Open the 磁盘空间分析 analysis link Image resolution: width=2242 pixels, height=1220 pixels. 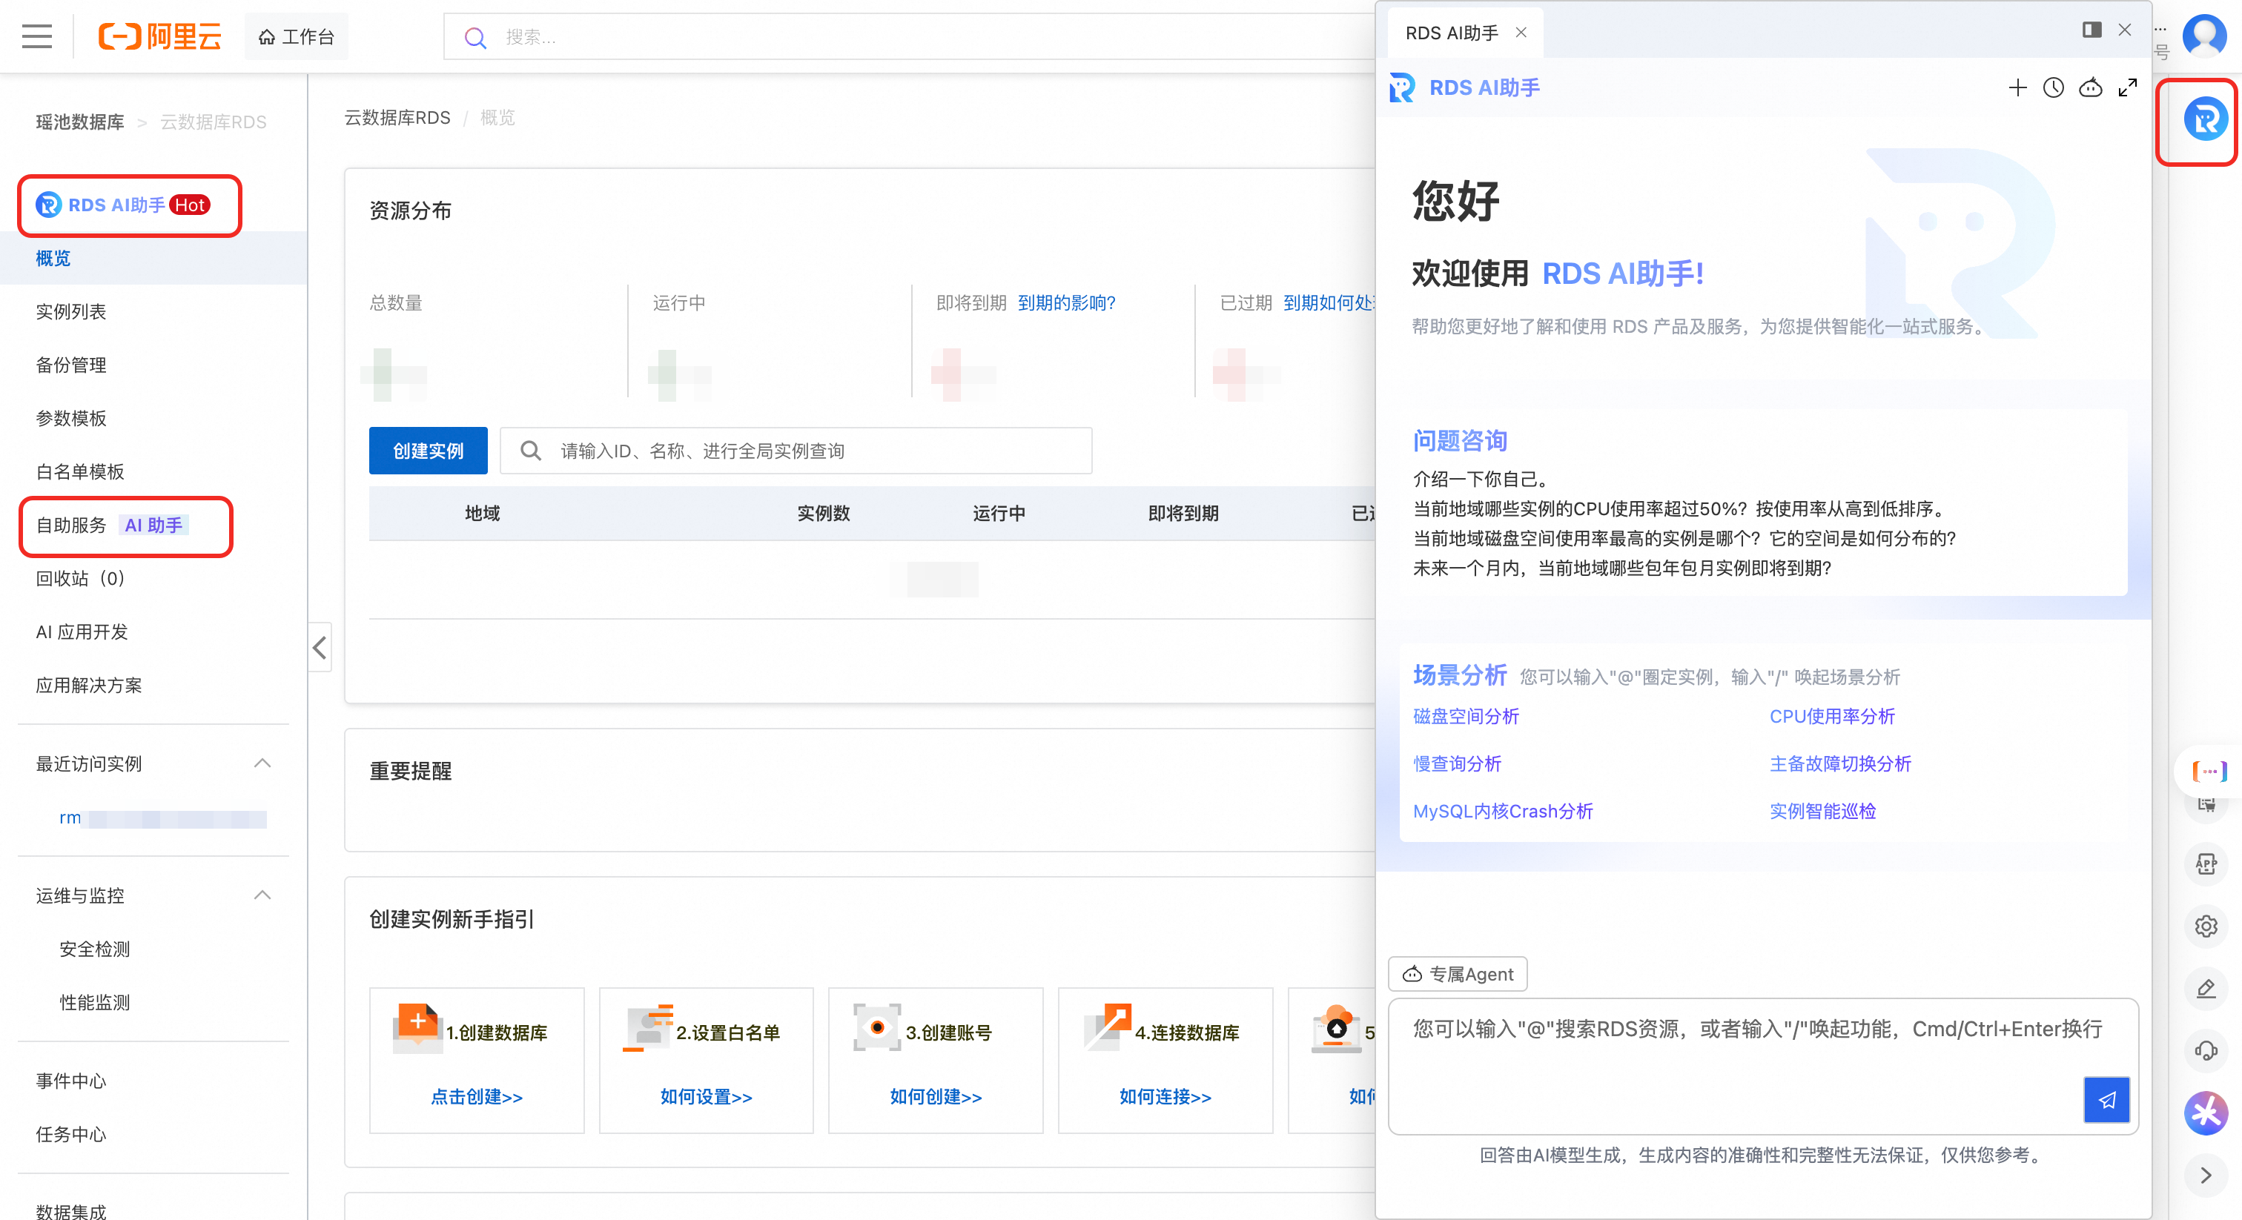(1466, 716)
